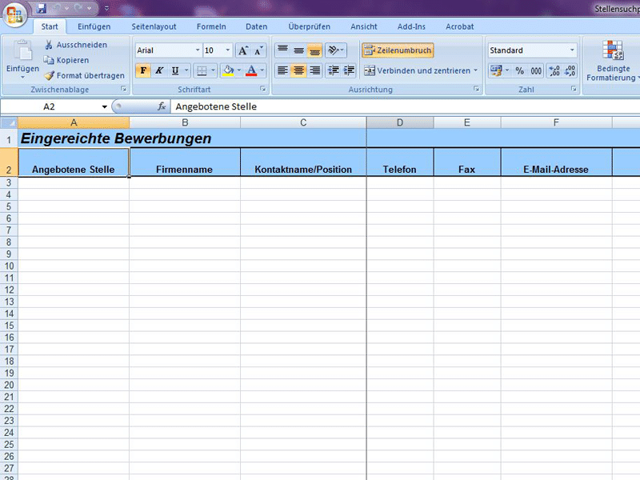
Task: Open Zahl dialog launcher
Action: tap(574, 89)
